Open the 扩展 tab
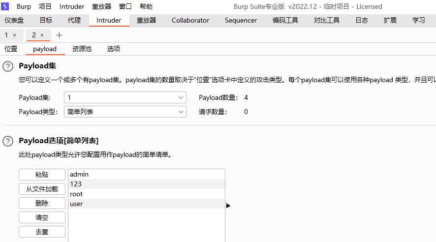 pyautogui.click(x=390, y=20)
